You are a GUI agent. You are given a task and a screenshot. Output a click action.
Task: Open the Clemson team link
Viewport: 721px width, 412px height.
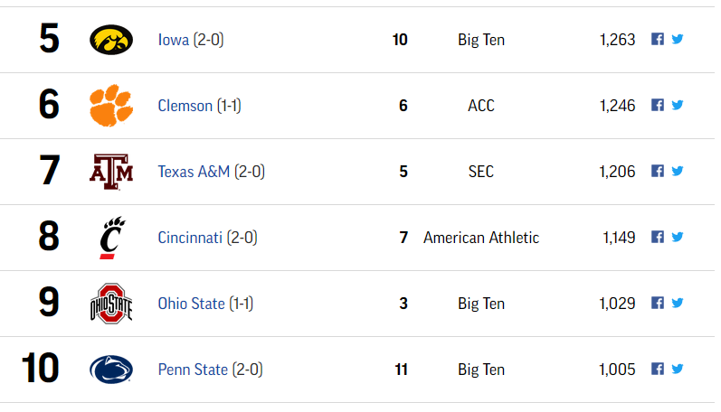(185, 106)
